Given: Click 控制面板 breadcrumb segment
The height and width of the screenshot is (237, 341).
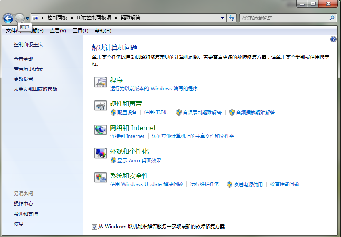Looking at the screenshot, I should point(57,18).
